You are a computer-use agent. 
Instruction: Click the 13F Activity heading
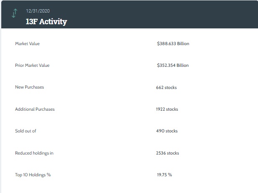pyautogui.click(x=46, y=21)
